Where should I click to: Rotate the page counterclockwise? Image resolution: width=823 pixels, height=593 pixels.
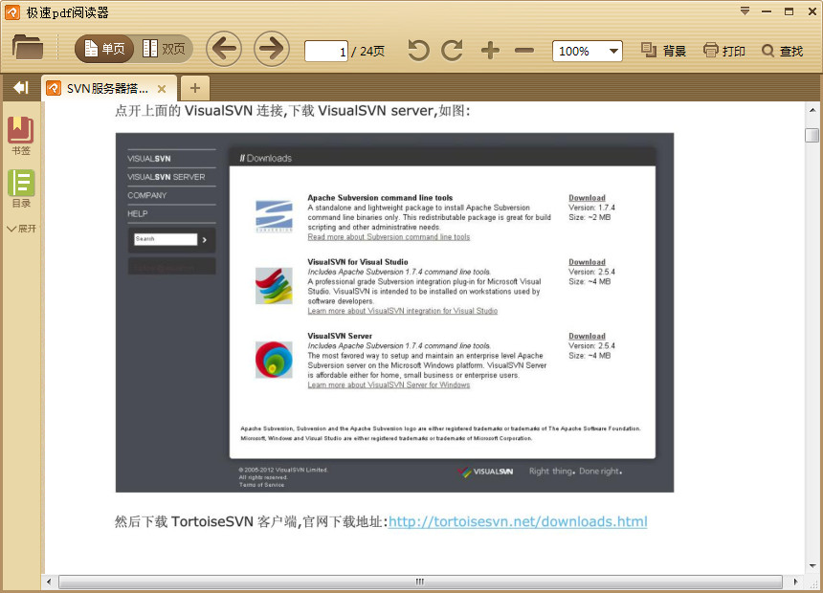click(x=418, y=51)
